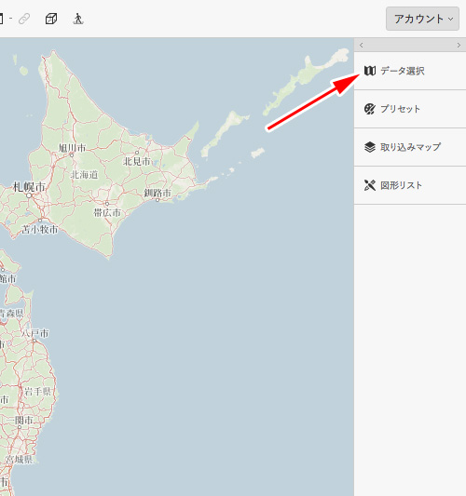Screen dimensions: 466x496
Task: Select the 取り込みマップ entry
Action: [410, 147]
